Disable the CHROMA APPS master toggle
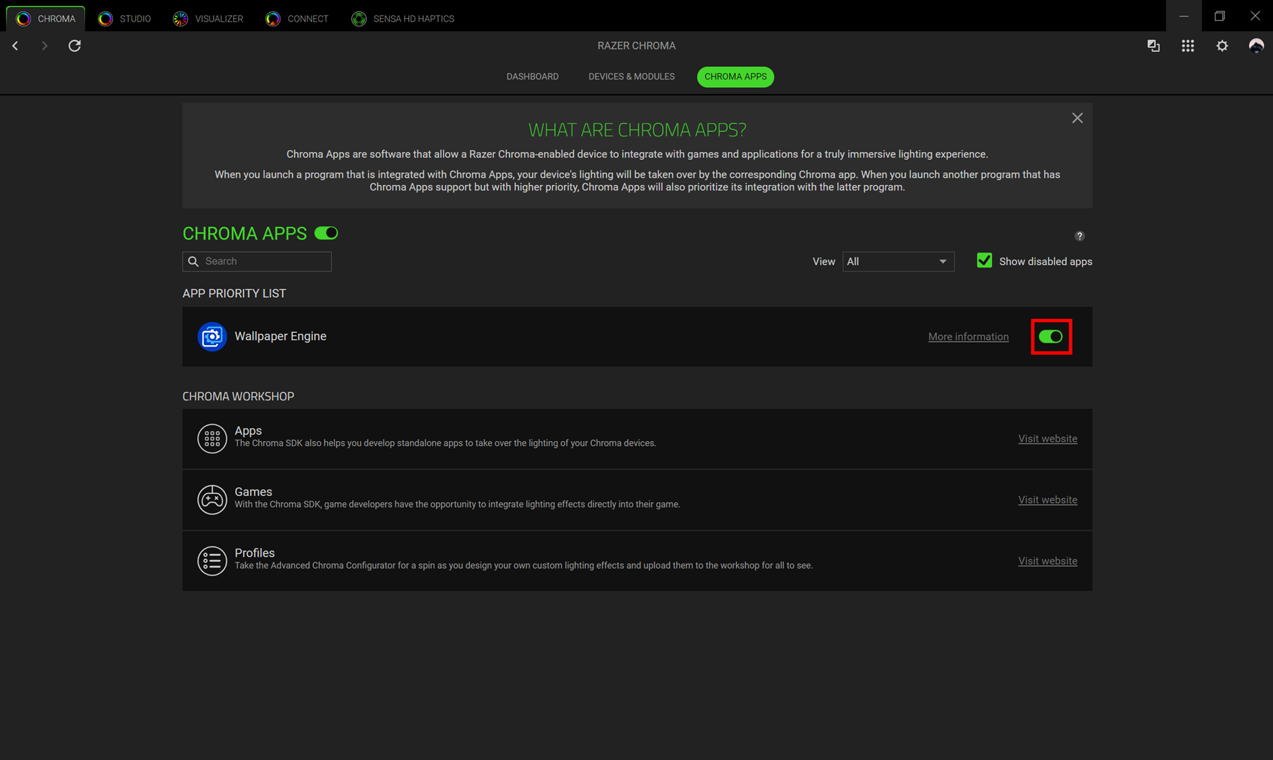This screenshot has width=1273, height=760. click(325, 232)
